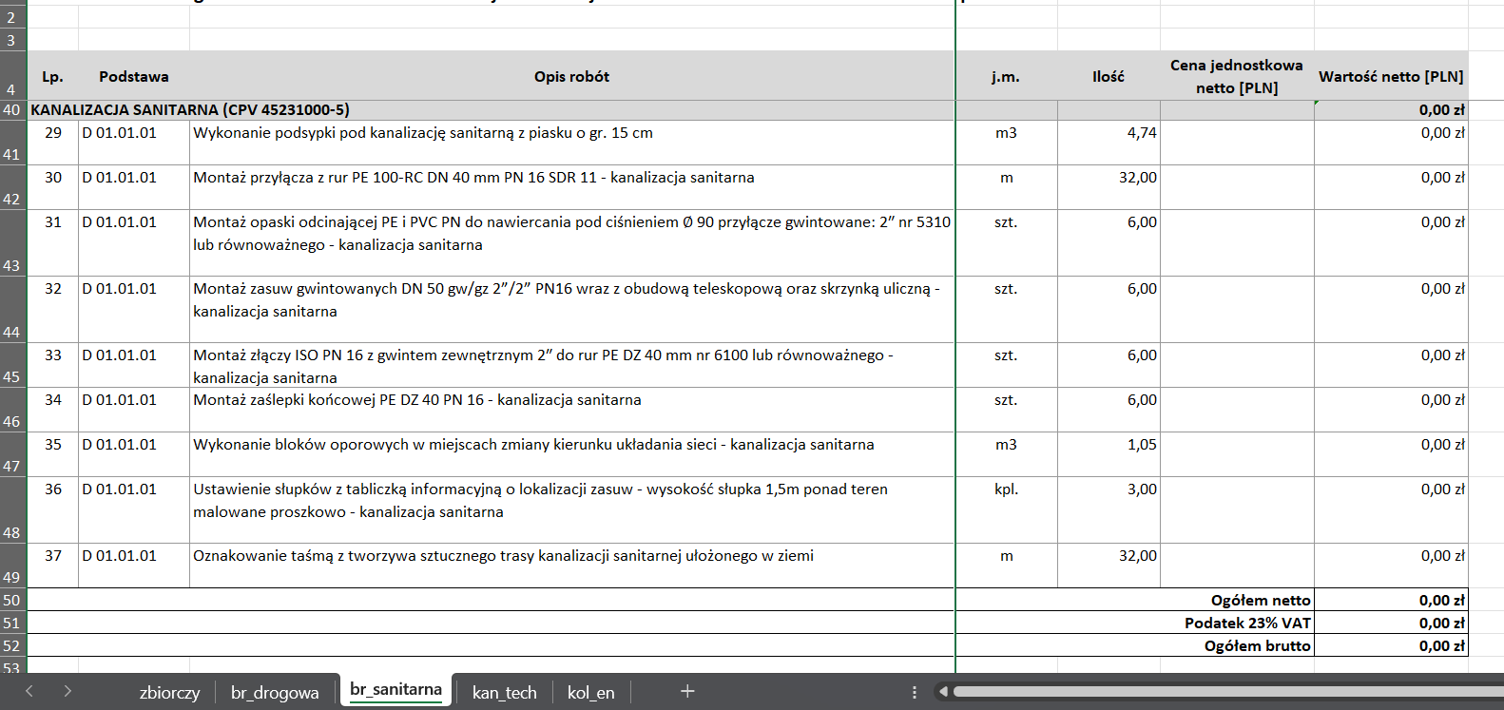Select the 'Ogółem netto' label cell

tap(1134, 600)
